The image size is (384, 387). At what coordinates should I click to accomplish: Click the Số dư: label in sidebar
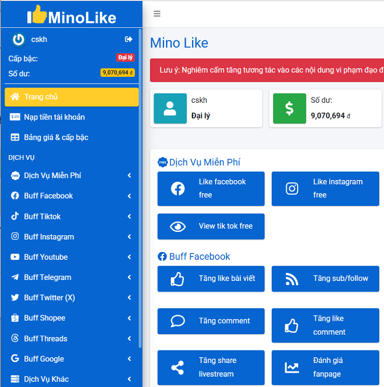coord(19,73)
